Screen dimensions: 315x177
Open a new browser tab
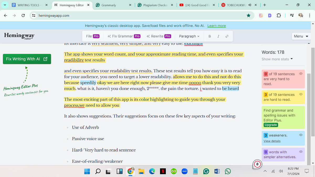265,5
